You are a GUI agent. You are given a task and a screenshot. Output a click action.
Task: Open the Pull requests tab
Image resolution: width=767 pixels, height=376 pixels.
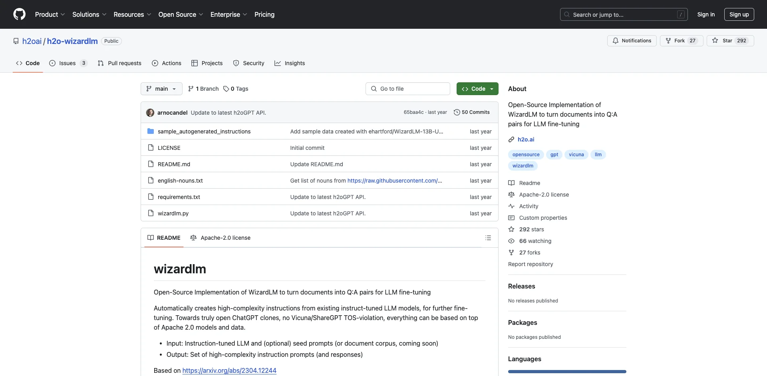pyautogui.click(x=119, y=63)
